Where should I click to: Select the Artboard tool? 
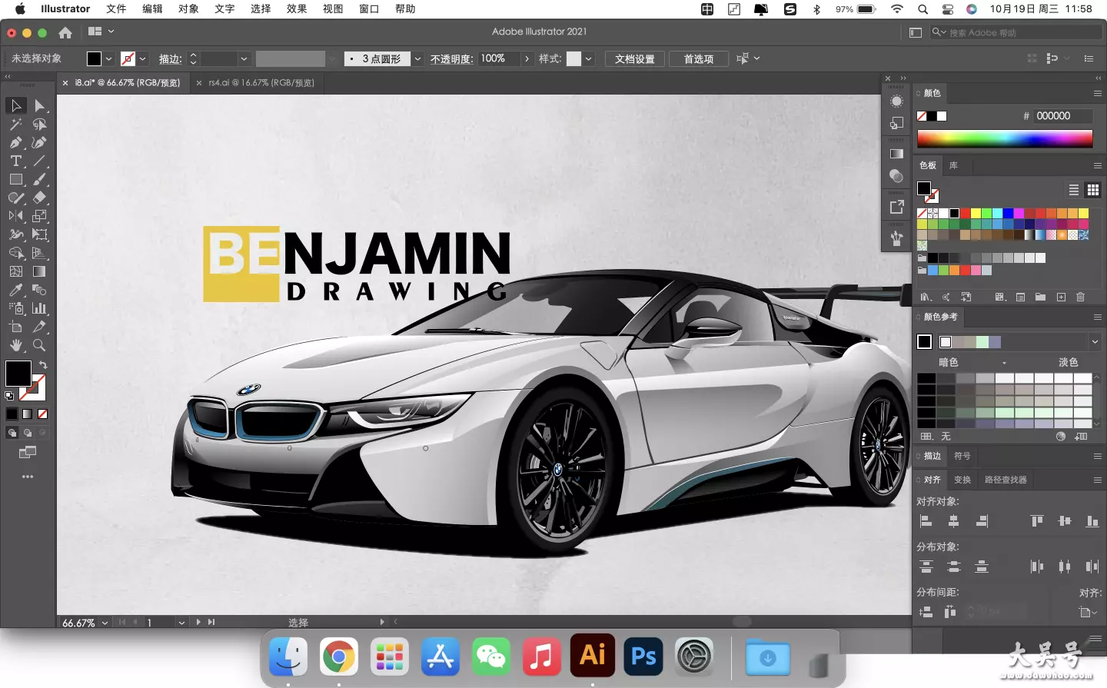[x=16, y=327]
